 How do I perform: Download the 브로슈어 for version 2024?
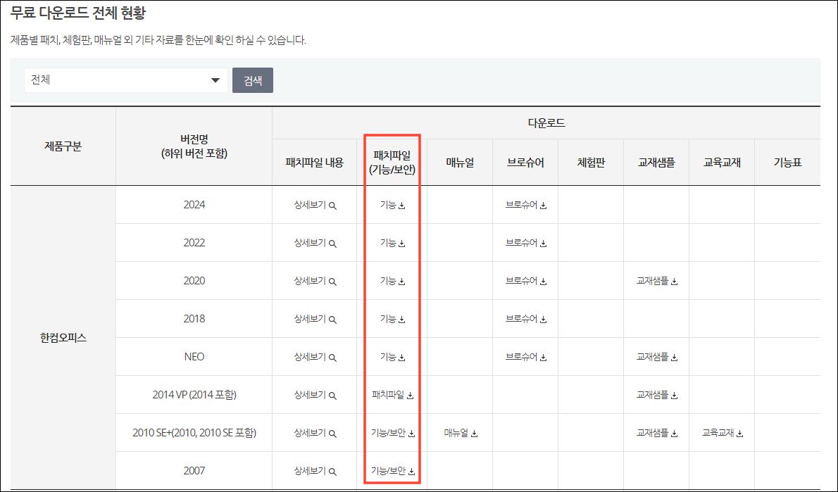click(525, 204)
